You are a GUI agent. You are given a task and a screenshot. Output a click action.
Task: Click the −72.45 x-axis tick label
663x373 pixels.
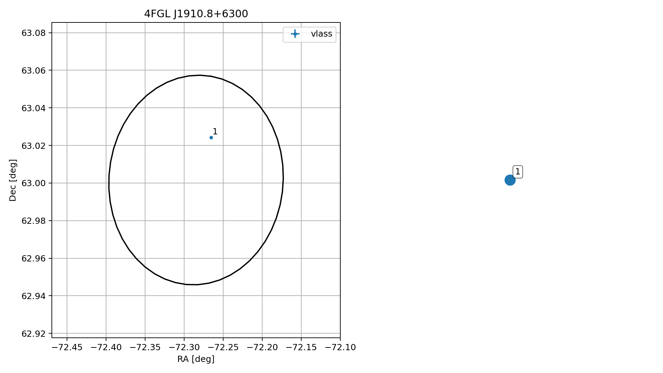point(67,347)
